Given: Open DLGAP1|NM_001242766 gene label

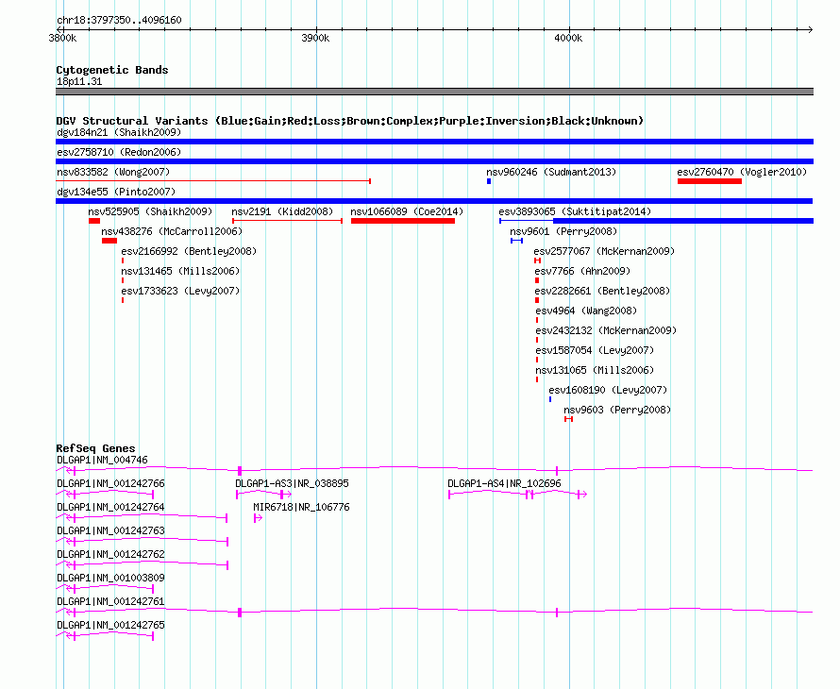Looking at the screenshot, I should 110,483.
